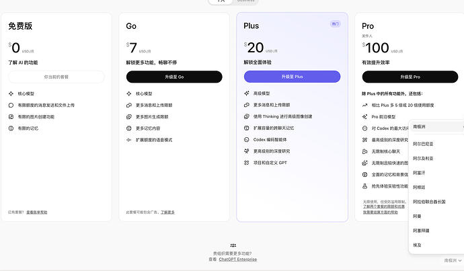Viewport: 464px width, 271px height.
Task: Click the 解锁更多功能，畅聊不停 tagline
Action: [151, 63]
